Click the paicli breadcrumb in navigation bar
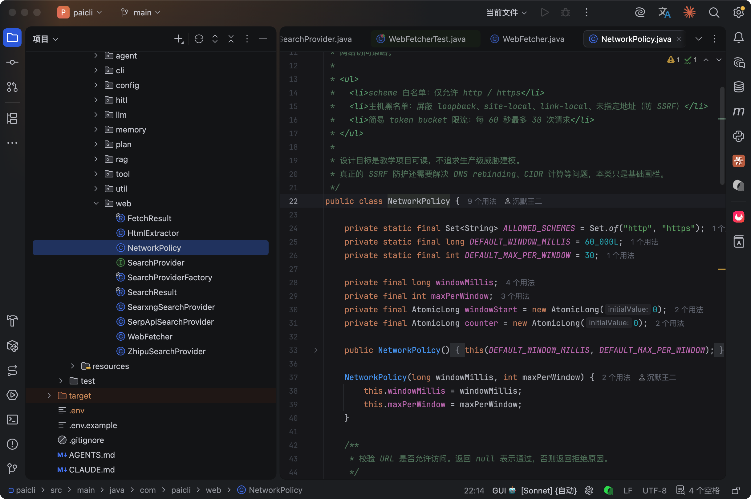This screenshot has height=499, width=751. pos(26,490)
